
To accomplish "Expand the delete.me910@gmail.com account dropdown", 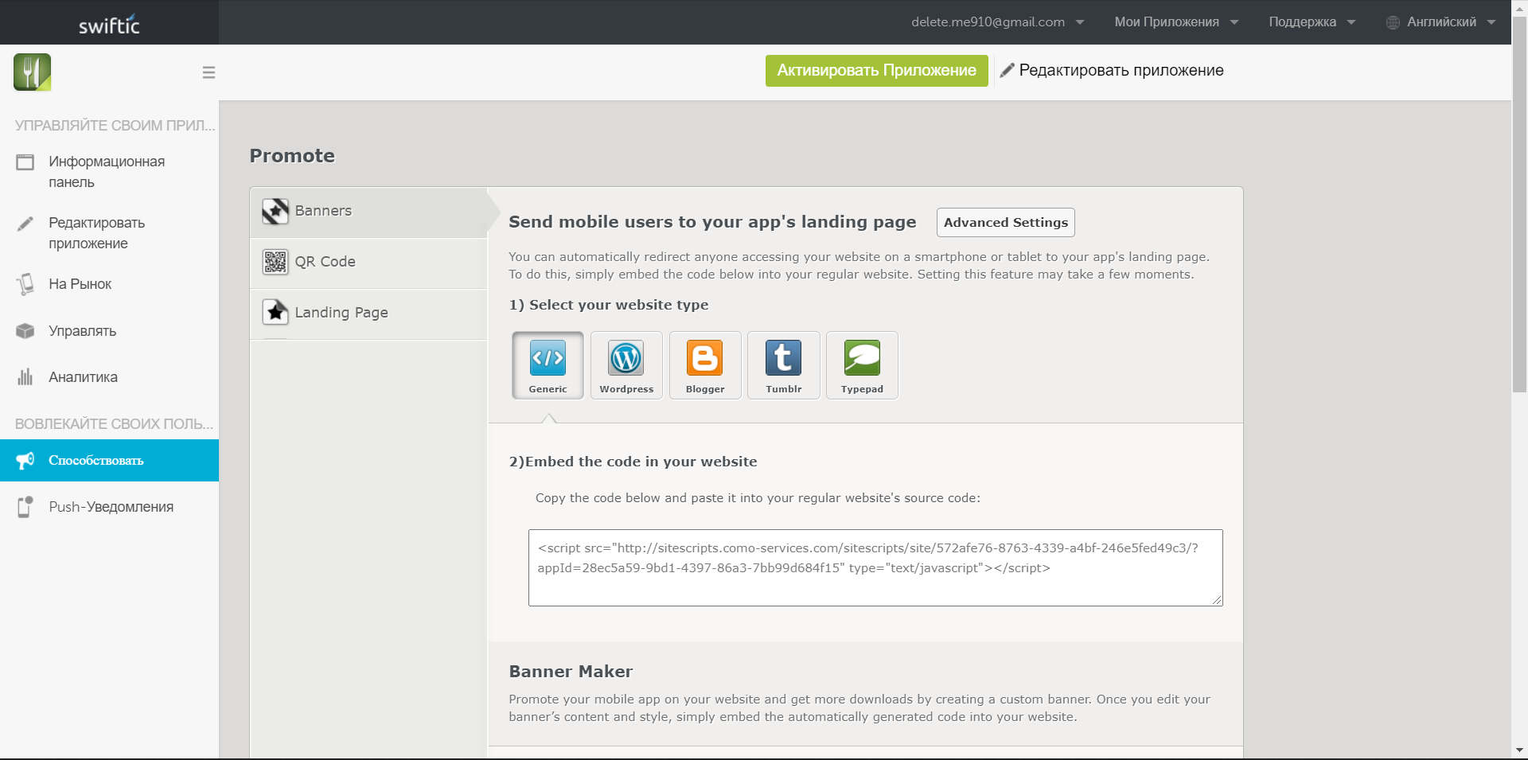I will (1080, 22).
